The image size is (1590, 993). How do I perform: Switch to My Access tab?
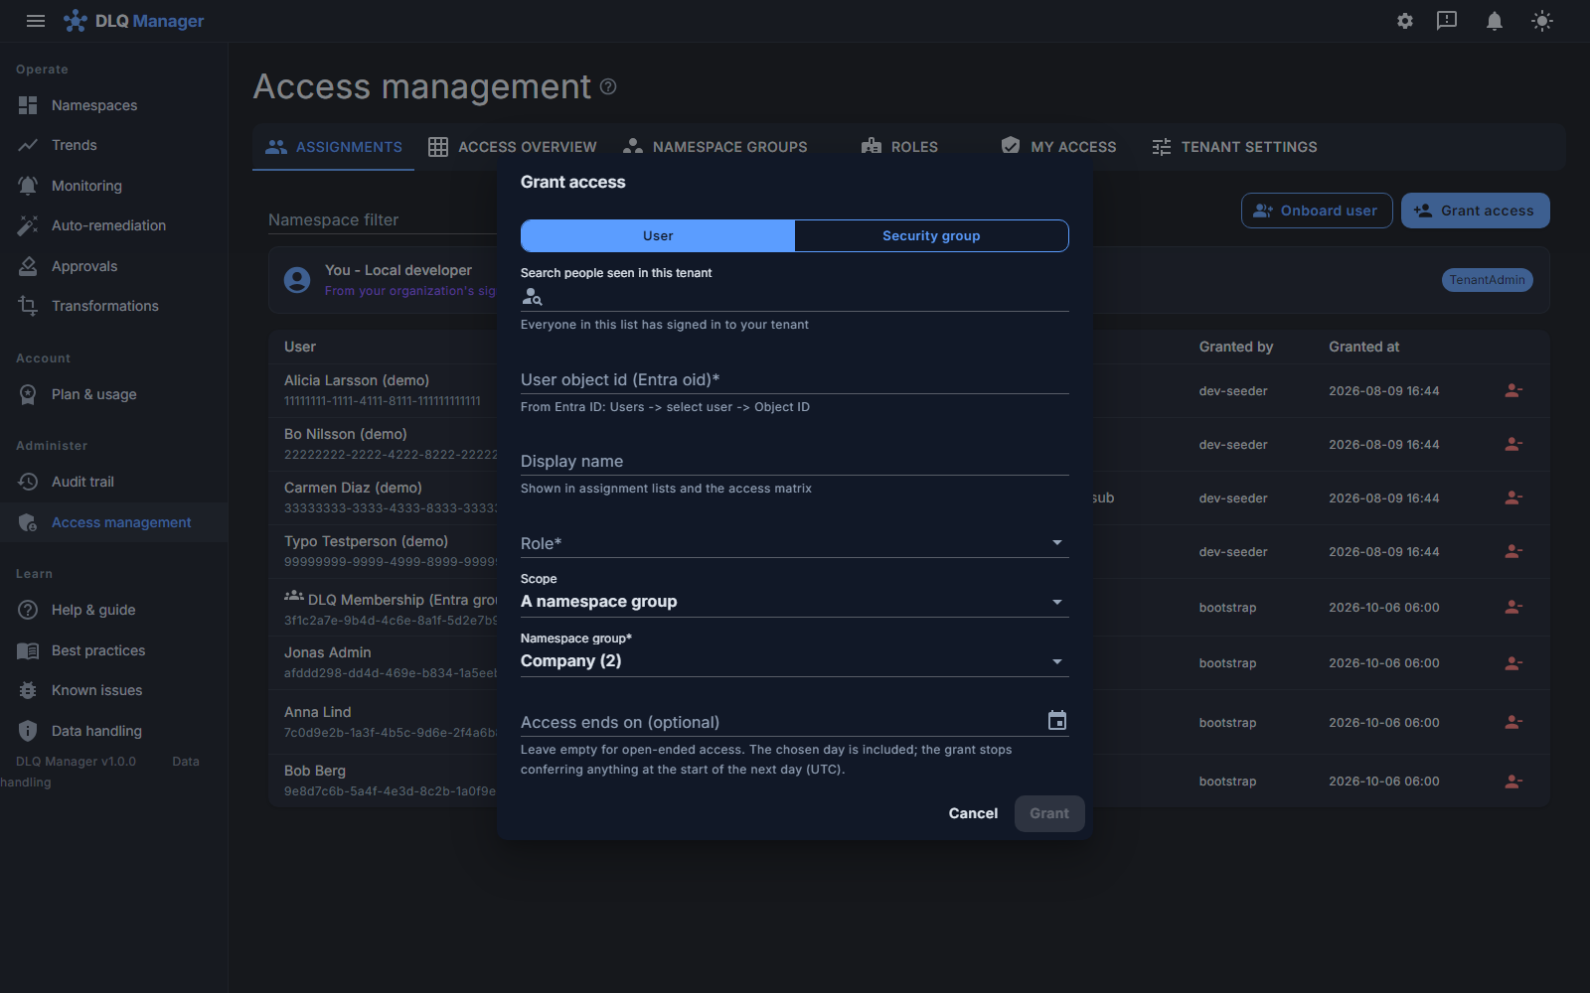[x=1059, y=147]
